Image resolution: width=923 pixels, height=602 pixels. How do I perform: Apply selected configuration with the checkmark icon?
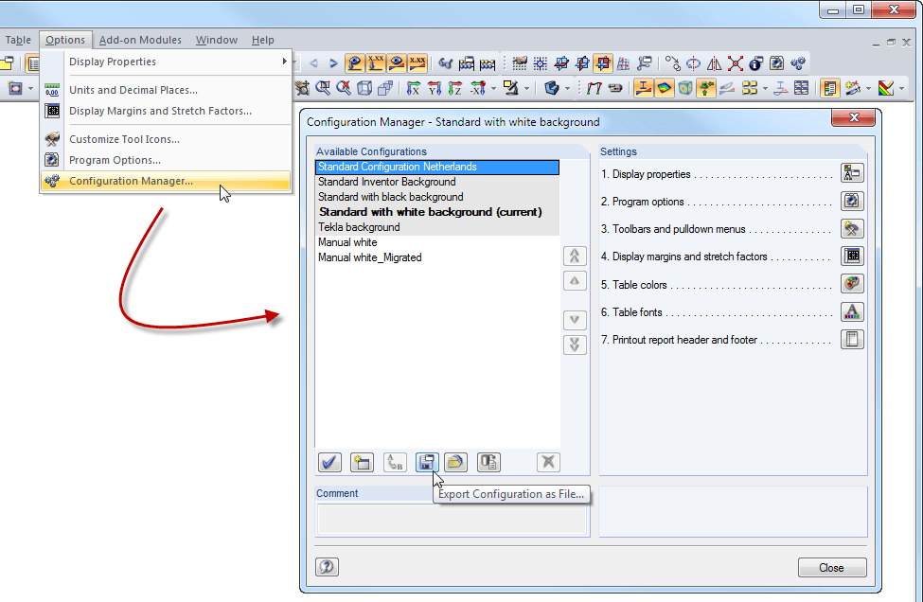330,462
